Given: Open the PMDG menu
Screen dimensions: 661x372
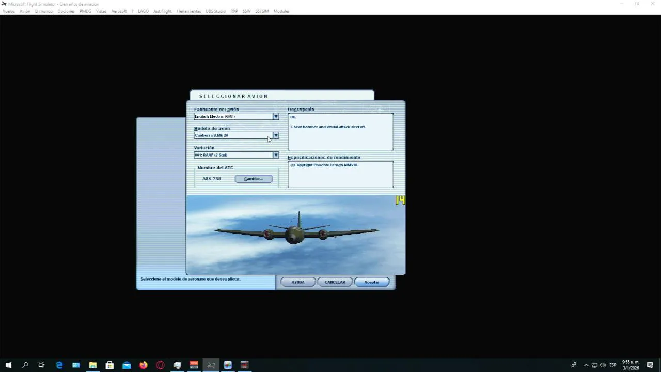Looking at the screenshot, I should [85, 11].
